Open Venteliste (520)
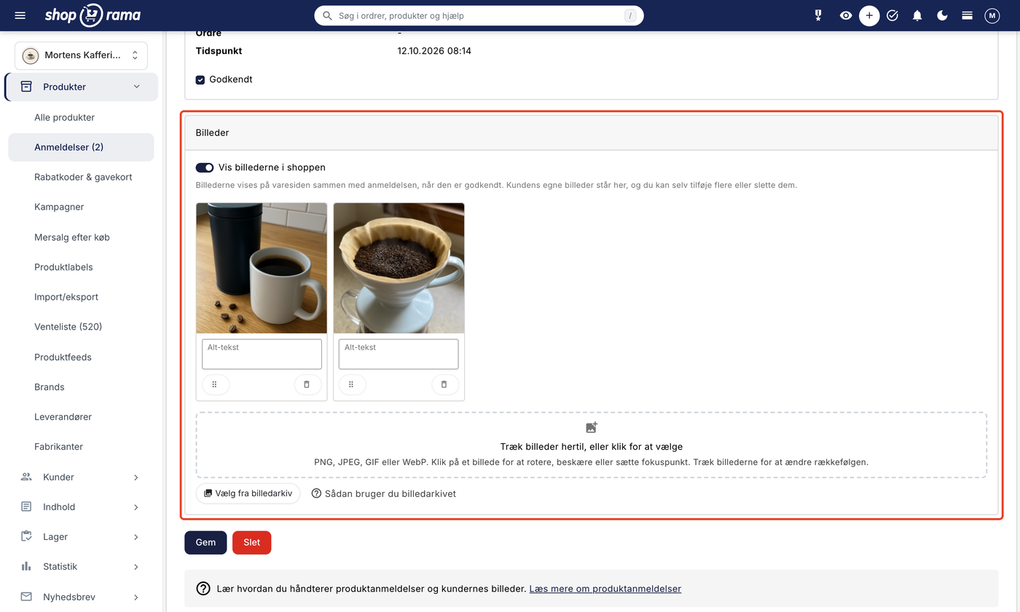 point(68,327)
